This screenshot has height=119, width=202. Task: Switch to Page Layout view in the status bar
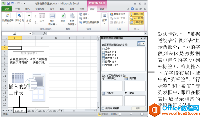[103, 114]
